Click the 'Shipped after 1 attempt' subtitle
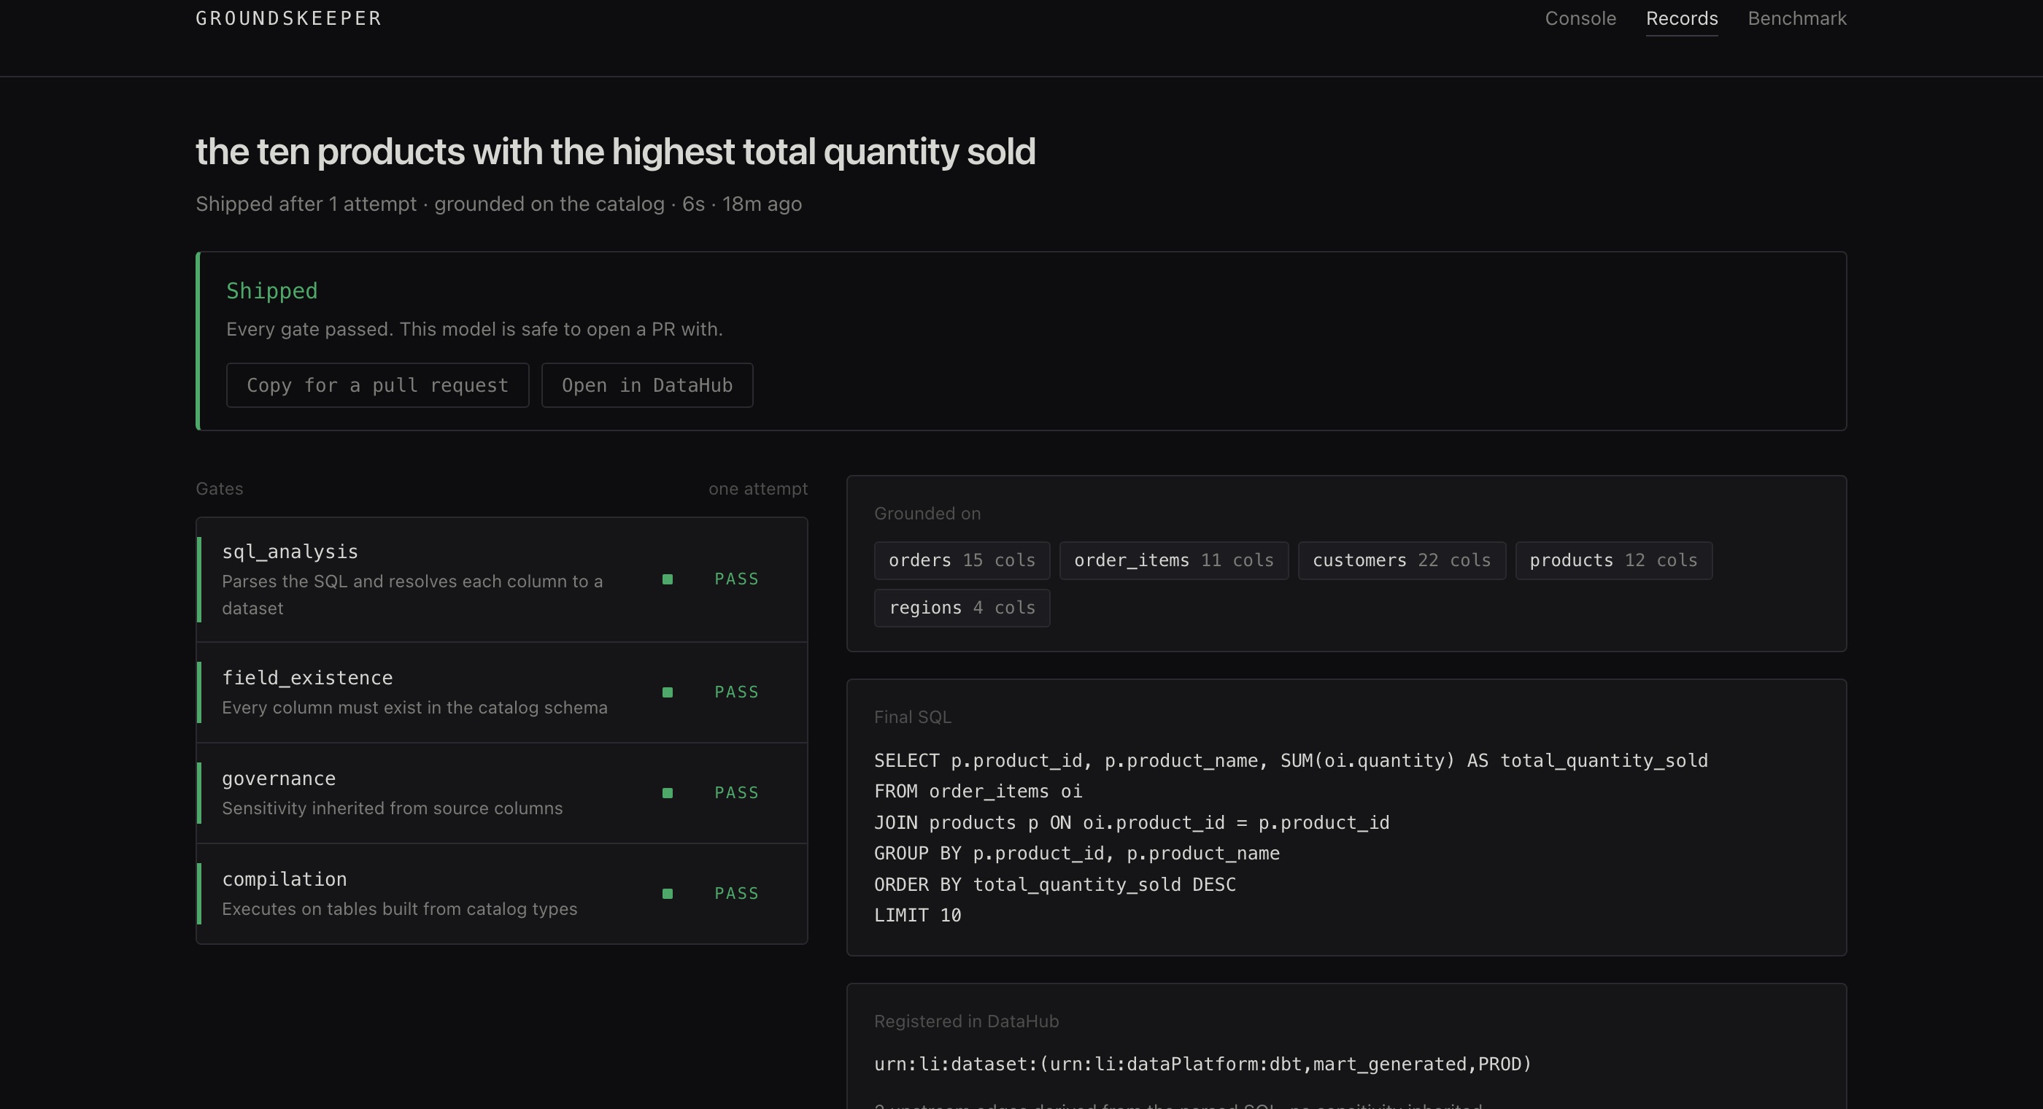Screen dimensions: 2043x1109 498,205
